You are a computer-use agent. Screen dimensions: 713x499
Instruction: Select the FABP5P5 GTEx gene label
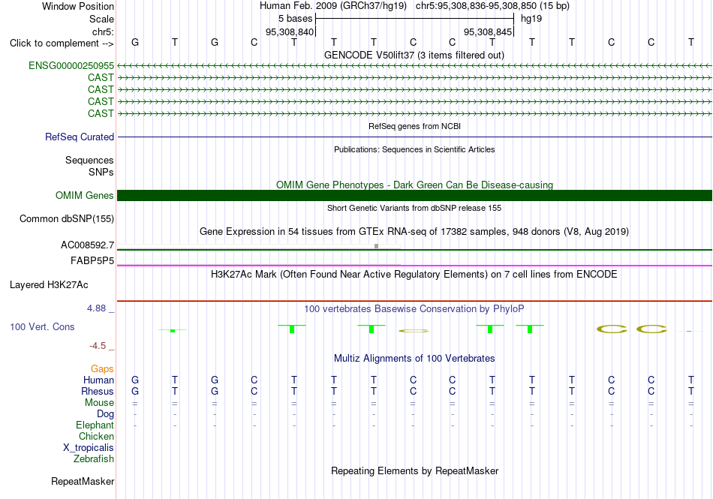pyautogui.click(x=92, y=260)
